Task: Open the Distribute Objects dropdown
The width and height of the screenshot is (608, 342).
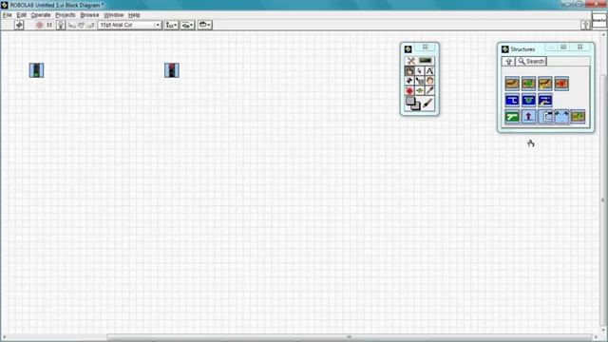Action: tap(188, 25)
